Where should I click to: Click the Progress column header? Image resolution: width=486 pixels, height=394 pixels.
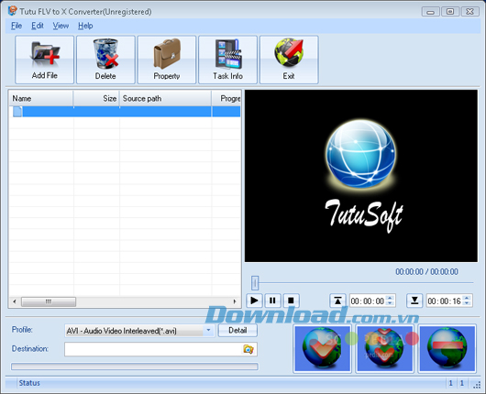226,99
